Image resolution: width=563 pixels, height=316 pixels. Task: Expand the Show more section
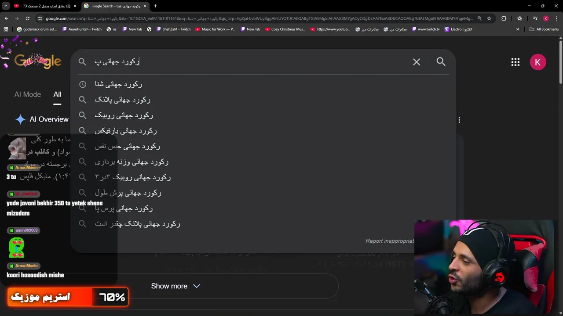(x=175, y=286)
